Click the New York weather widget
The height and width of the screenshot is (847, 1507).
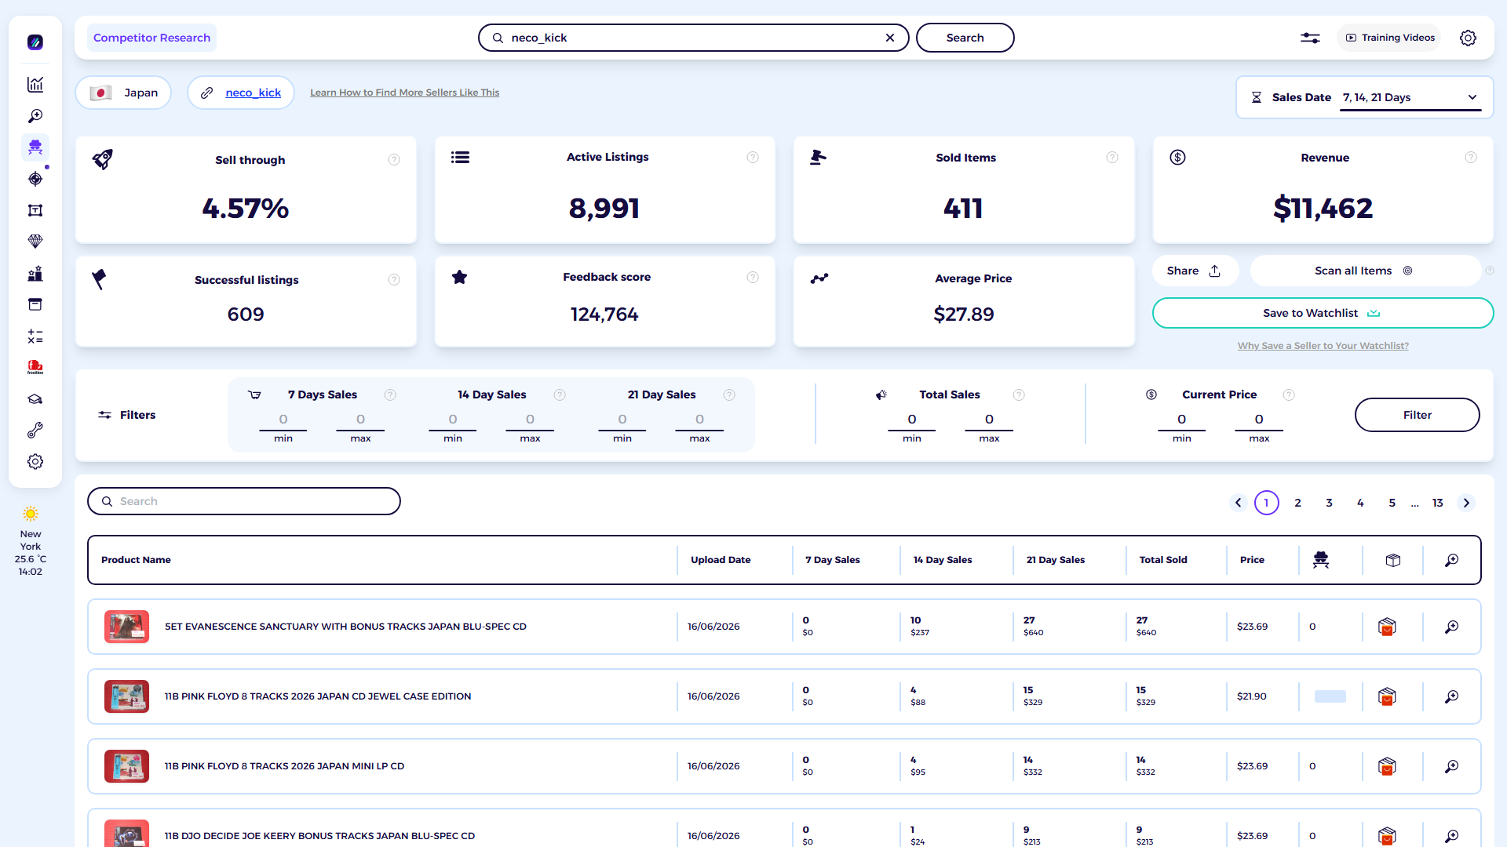click(x=31, y=542)
